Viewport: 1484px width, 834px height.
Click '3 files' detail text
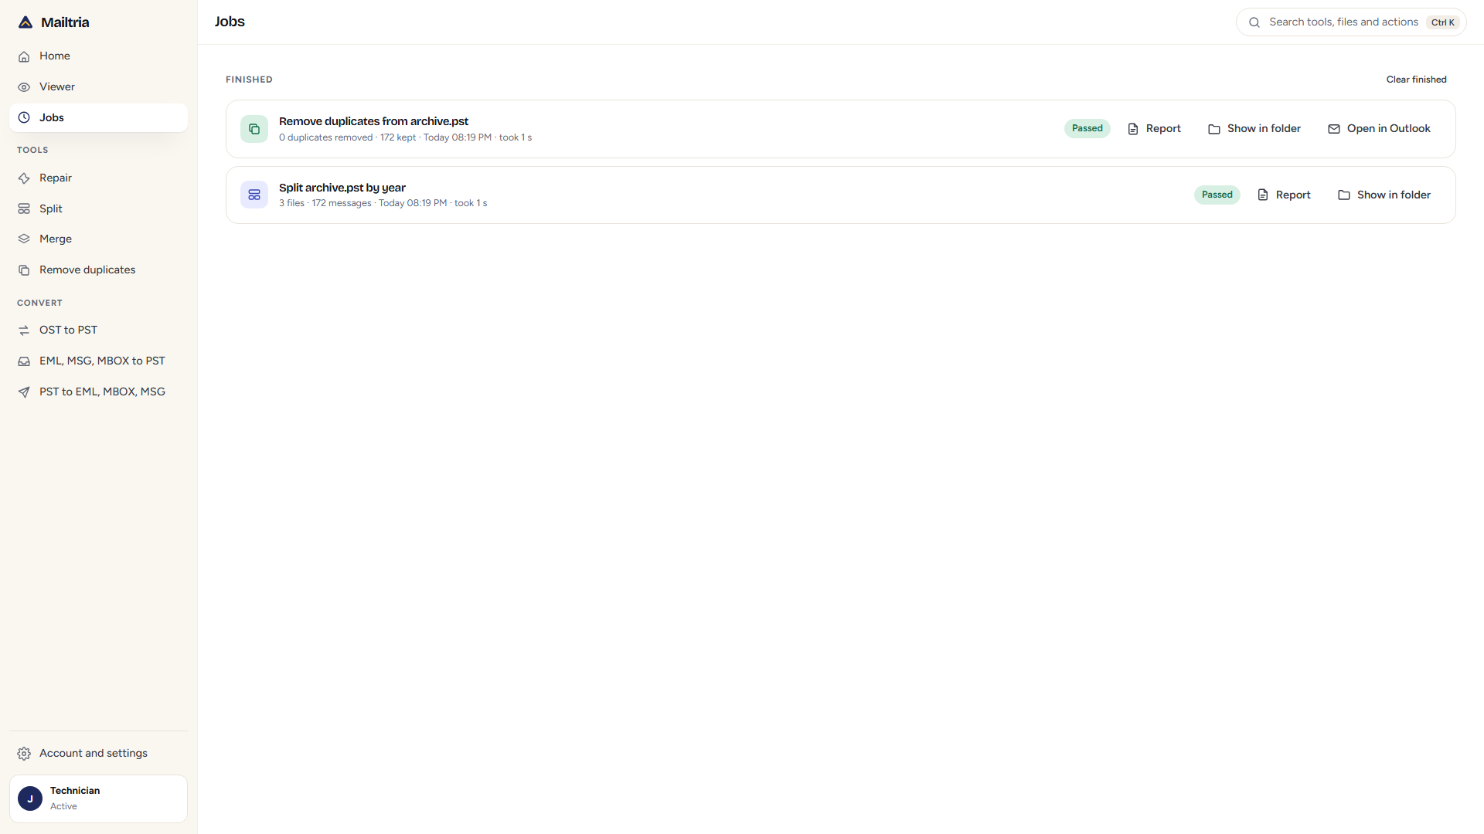pos(291,203)
